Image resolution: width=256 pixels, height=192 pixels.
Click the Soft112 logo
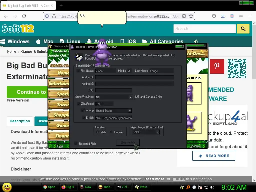click(18, 28)
